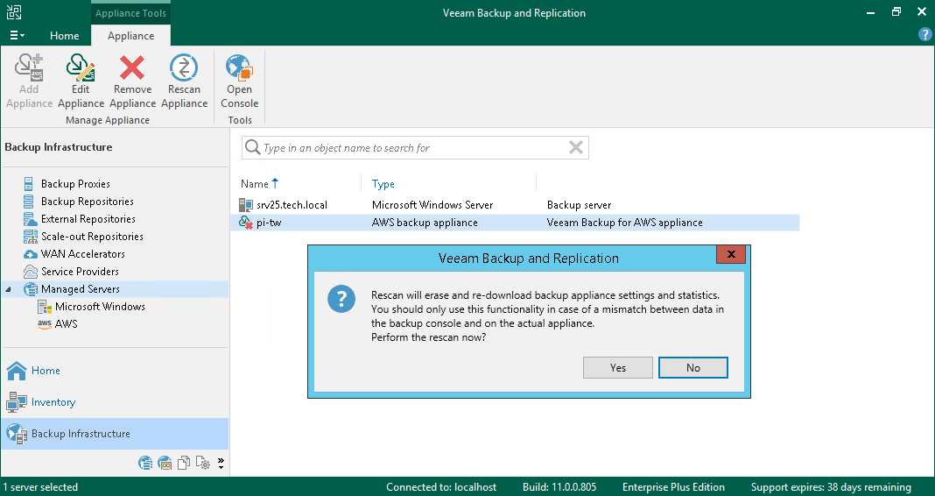This screenshot has width=935, height=496.
Task: Open the Home navigation view
Action: 115,371
